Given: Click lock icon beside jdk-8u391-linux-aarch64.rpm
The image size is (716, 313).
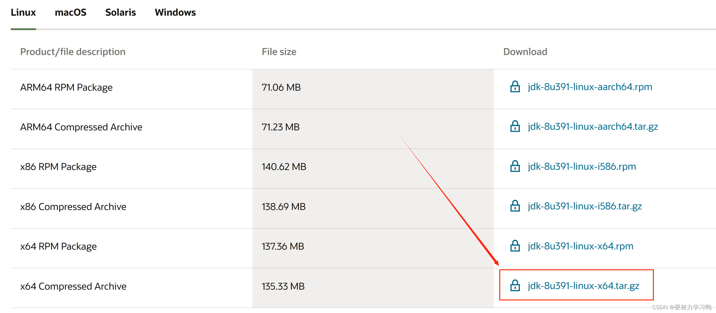Looking at the screenshot, I should pyautogui.click(x=515, y=87).
